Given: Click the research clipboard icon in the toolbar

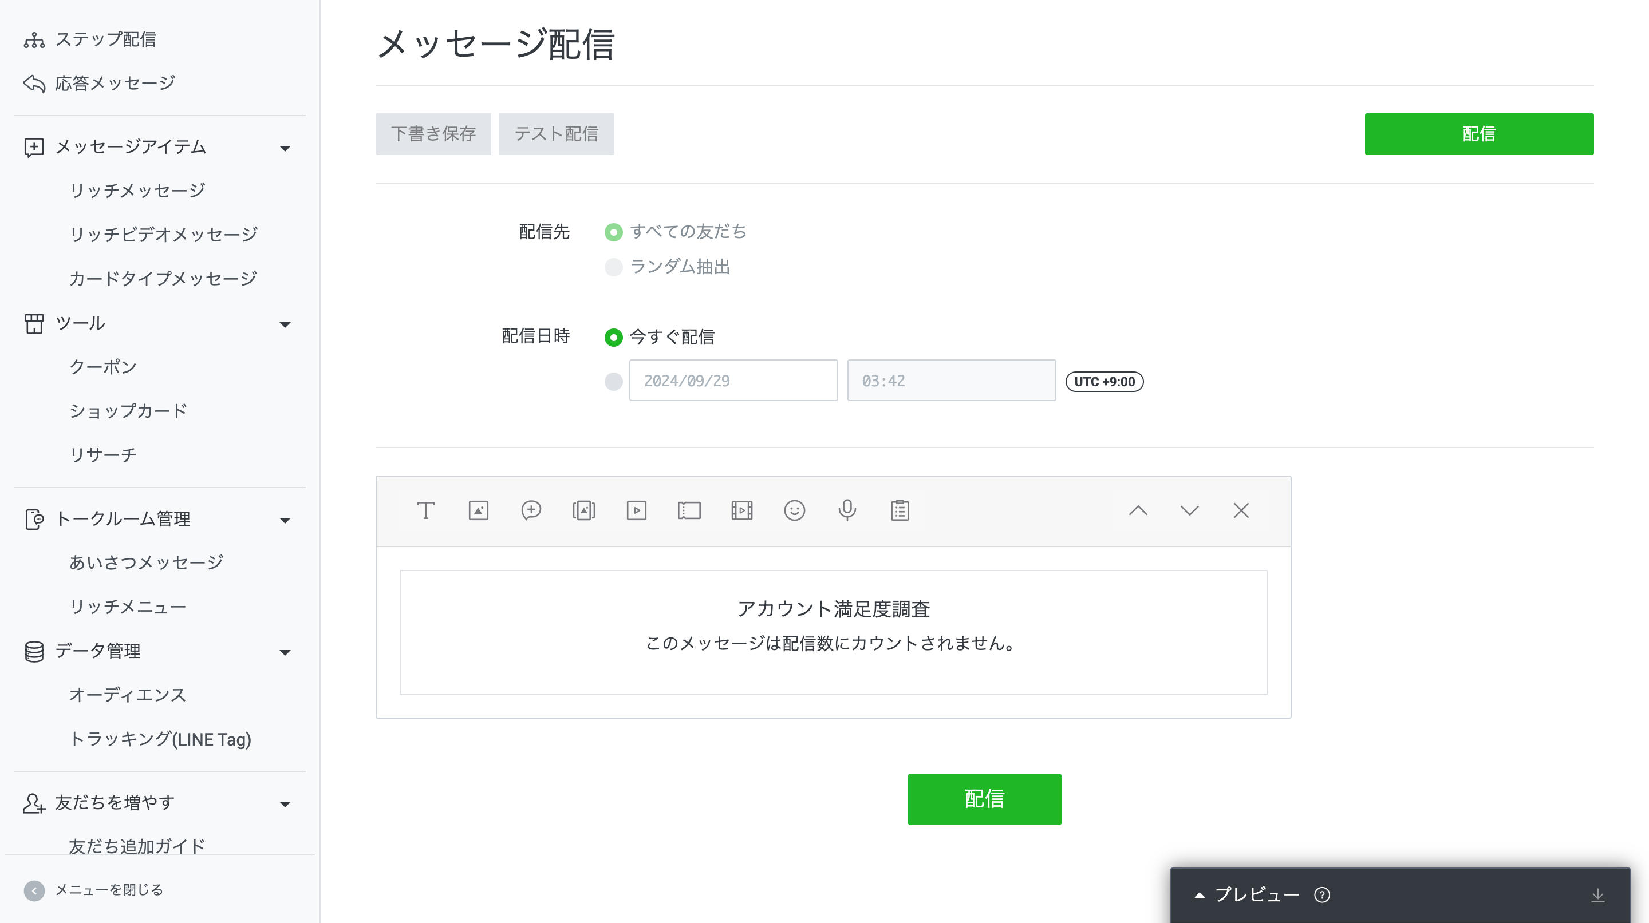Looking at the screenshot, I should tap(900, 510).
